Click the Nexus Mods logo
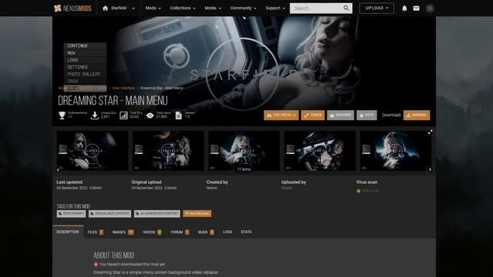 click(x=72, y=8)
